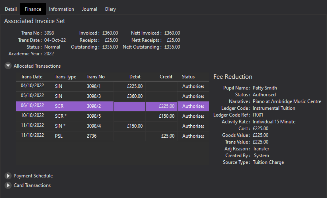Viewport: 327px width, 198px height.
Task: Expand the Payment Schedule section
Action: click(x=8, y=176)
